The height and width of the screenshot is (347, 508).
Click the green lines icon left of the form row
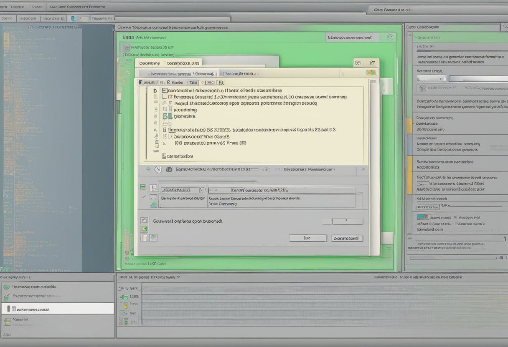[x=143, y=188]
